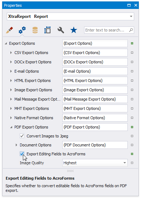Expand Document Options node
141x199 pixels.
pos(16,145)
